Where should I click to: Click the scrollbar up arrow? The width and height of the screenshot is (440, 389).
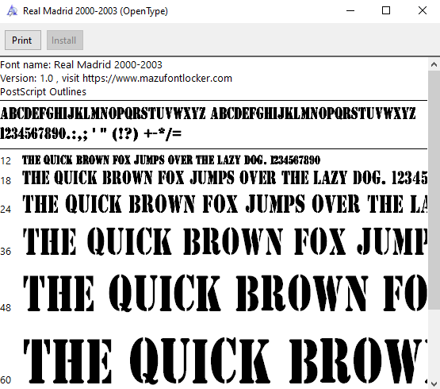coord(434,65)
